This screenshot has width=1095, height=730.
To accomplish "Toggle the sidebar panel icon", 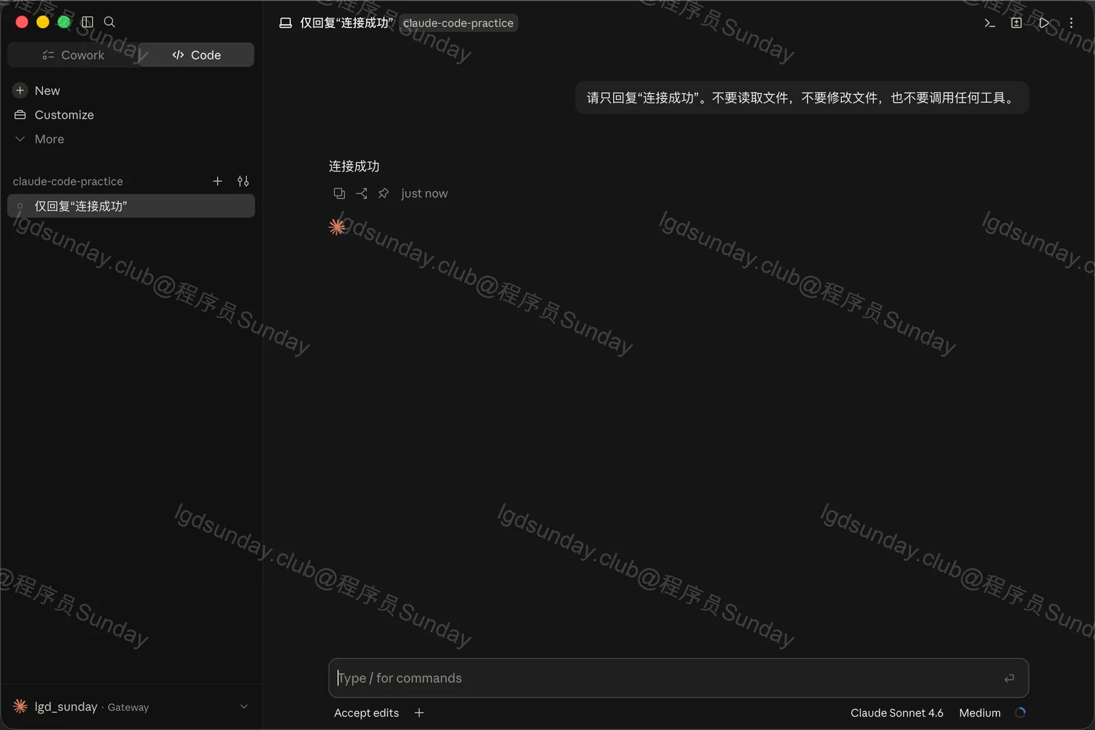I will 88,22.
